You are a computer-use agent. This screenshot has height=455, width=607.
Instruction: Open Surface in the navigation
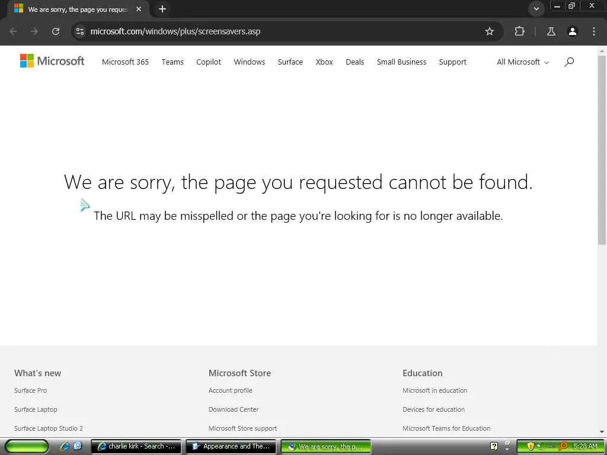tap(290, 62)
